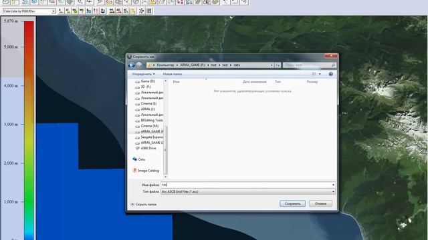Image resolution: width=428 pixels, height=240 pixels.
Task: Click the 1,000 m legend label
Action: pyautogui.click(x=11, y=202)
